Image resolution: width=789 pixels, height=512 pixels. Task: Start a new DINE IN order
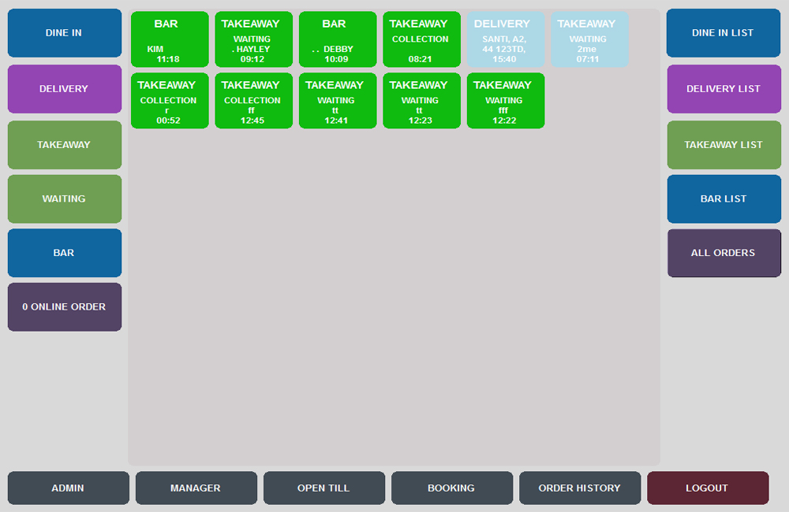pyautogui.click(x=65, y=32)
